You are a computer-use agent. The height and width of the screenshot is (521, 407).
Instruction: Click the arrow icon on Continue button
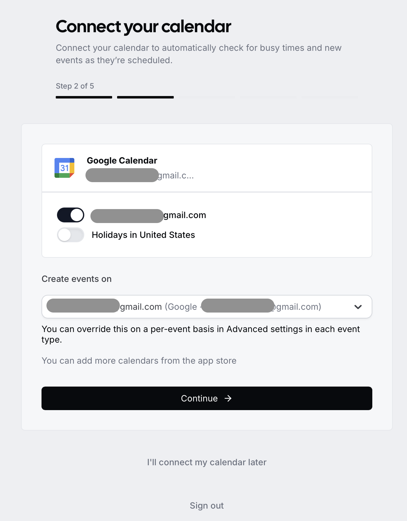click(228, 398)
